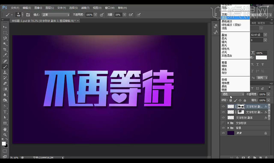Viewport: 274px width, 163px height.
Task: Select the Horizontal Type tool
Action: tap(5, 112)
